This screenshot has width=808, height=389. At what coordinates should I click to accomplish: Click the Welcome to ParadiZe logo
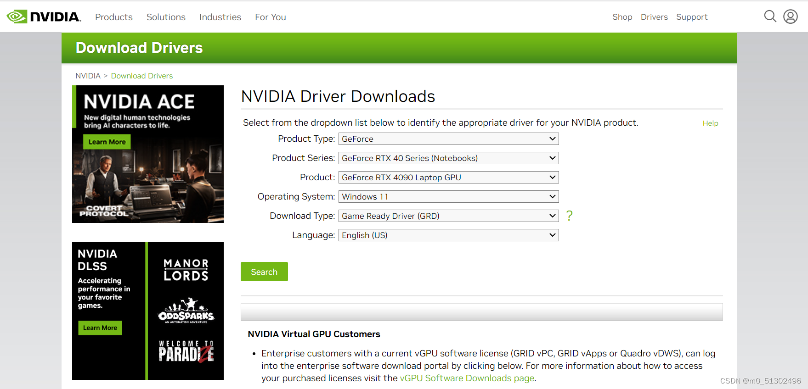pos(186,351)
